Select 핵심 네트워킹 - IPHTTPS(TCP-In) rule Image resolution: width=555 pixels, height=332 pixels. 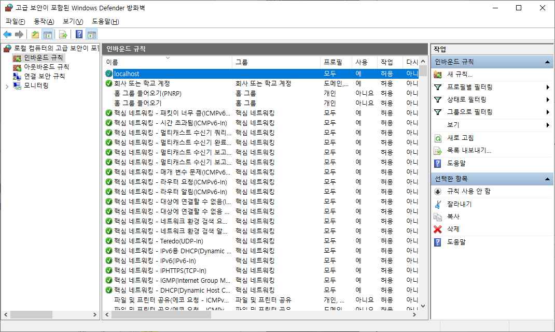[261, 270]
